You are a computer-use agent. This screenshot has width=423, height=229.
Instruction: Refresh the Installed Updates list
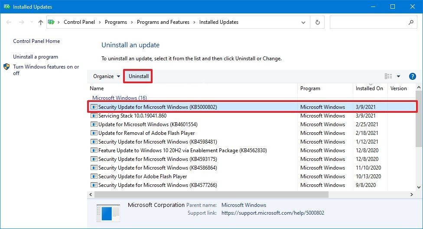(x=318, y=22)
